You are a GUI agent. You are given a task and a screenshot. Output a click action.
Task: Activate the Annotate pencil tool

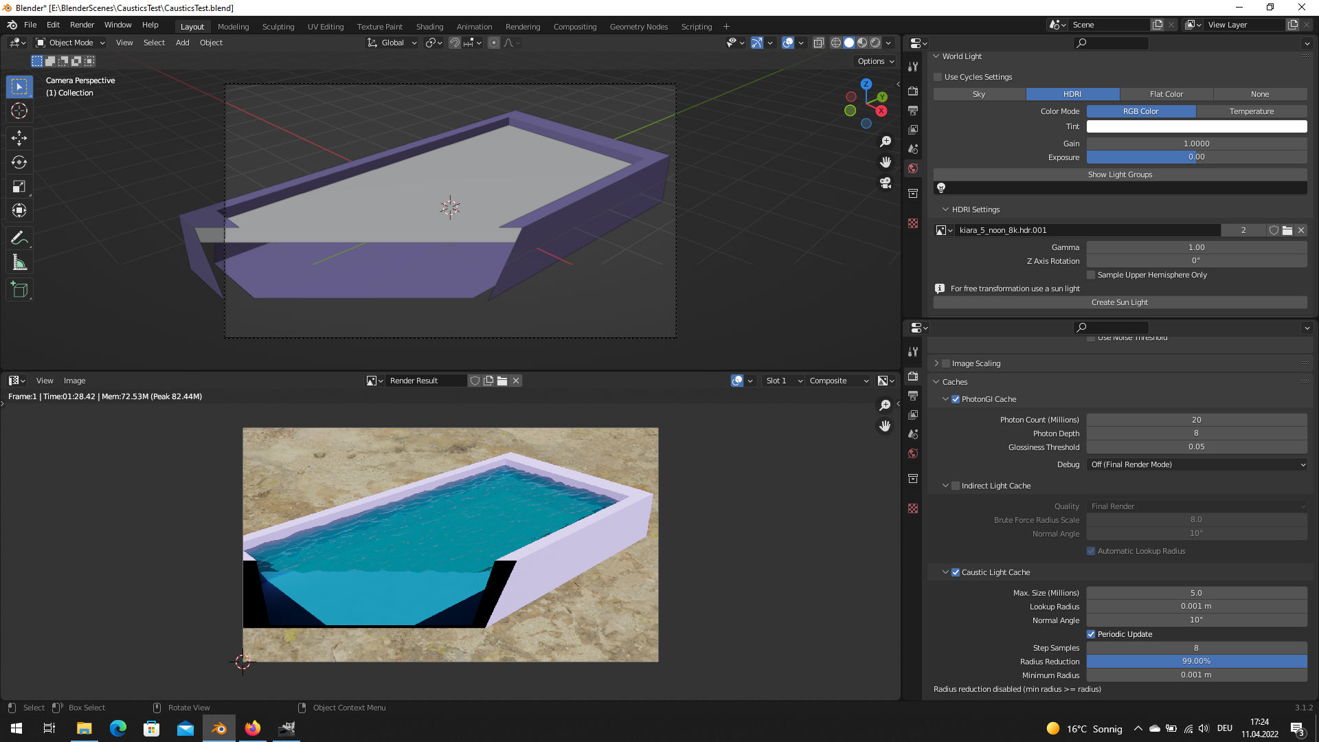[19, 238]
